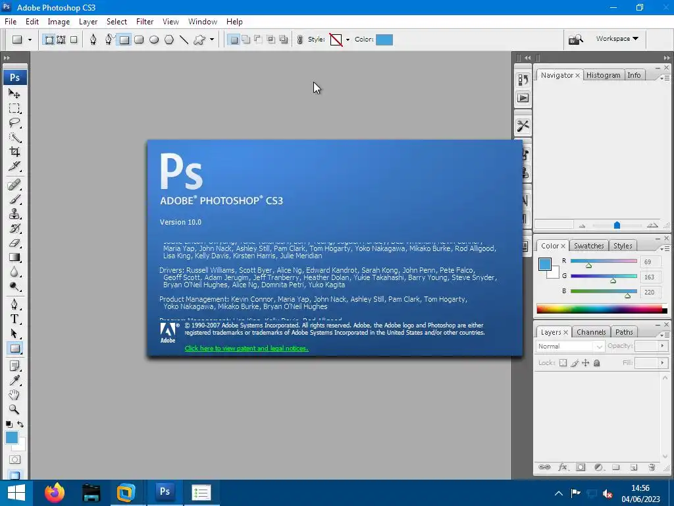Click the Green slider handle
Image resolution: width=674 pixels, height=506 pixels.
[x=613, y=281]
